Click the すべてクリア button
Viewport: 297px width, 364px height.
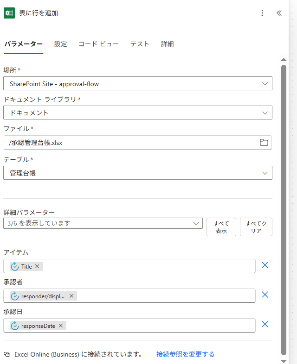[256, 227]
